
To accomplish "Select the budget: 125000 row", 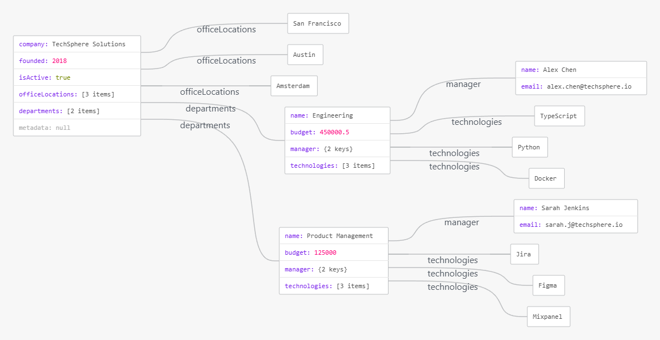I will [x=334, y=252].
